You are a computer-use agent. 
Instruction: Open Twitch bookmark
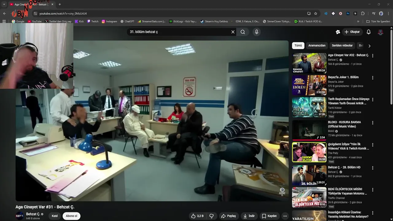pyautogui.click(x=93, y=21)
